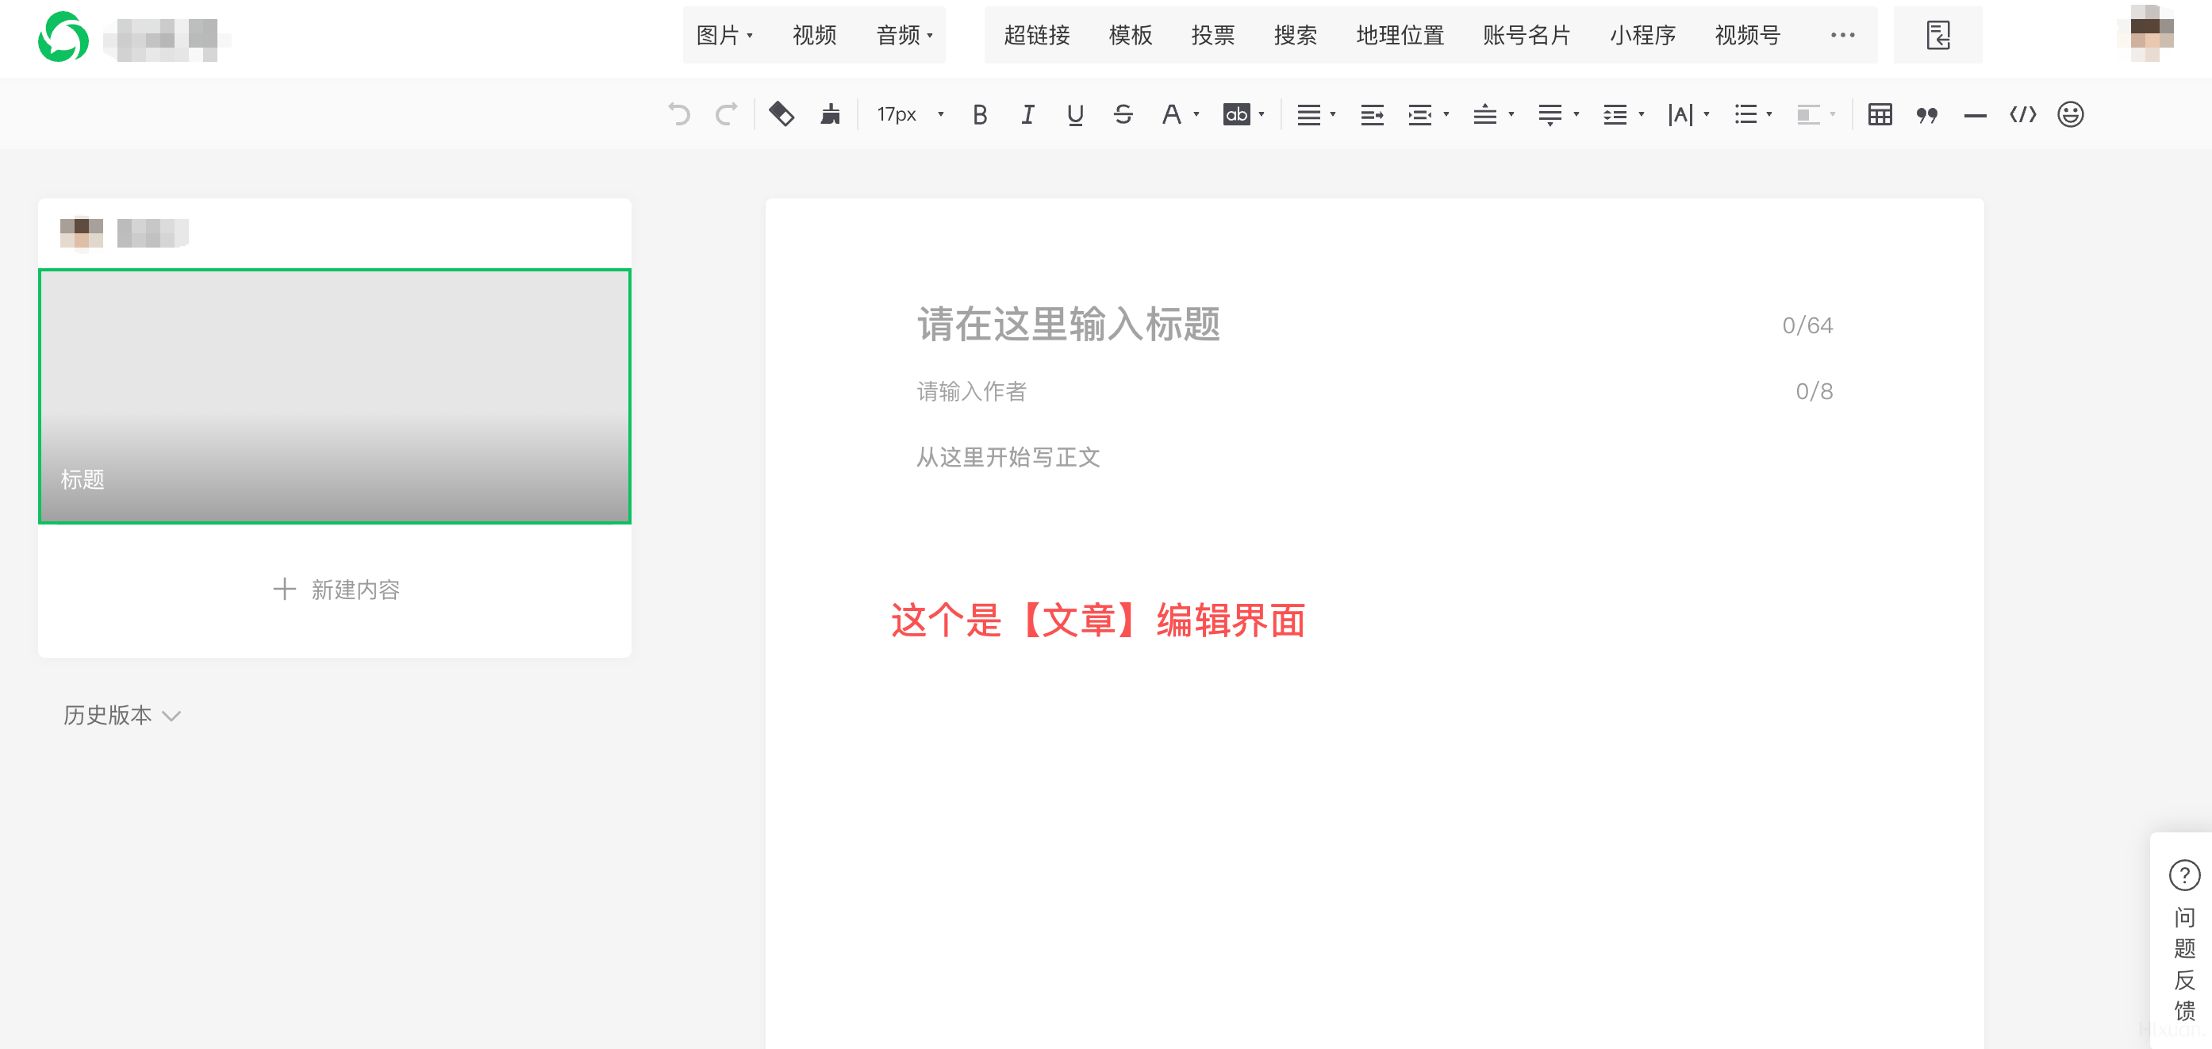Click the clear formatting eraser icon

coord(781,114)
